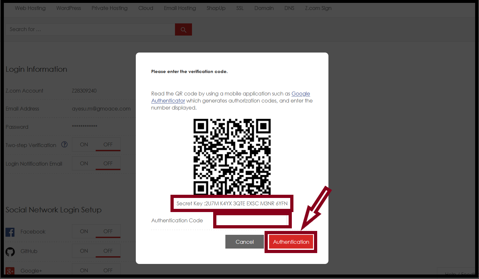Switch GitHub login OFF
The height and width of the screenshot is (279, 479).
click(108, 251)
